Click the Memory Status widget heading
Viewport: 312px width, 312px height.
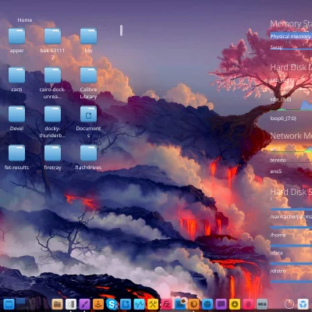click(291, 23)
